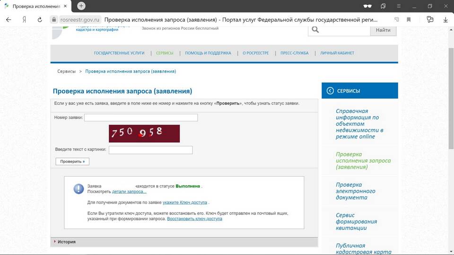Screen dimensions: 454x255
Task: Focus the Номер заявки input field
Action: click(x=141, y=118)
